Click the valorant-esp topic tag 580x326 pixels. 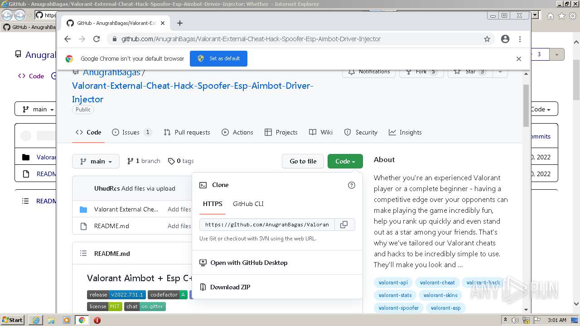[445, 308]
